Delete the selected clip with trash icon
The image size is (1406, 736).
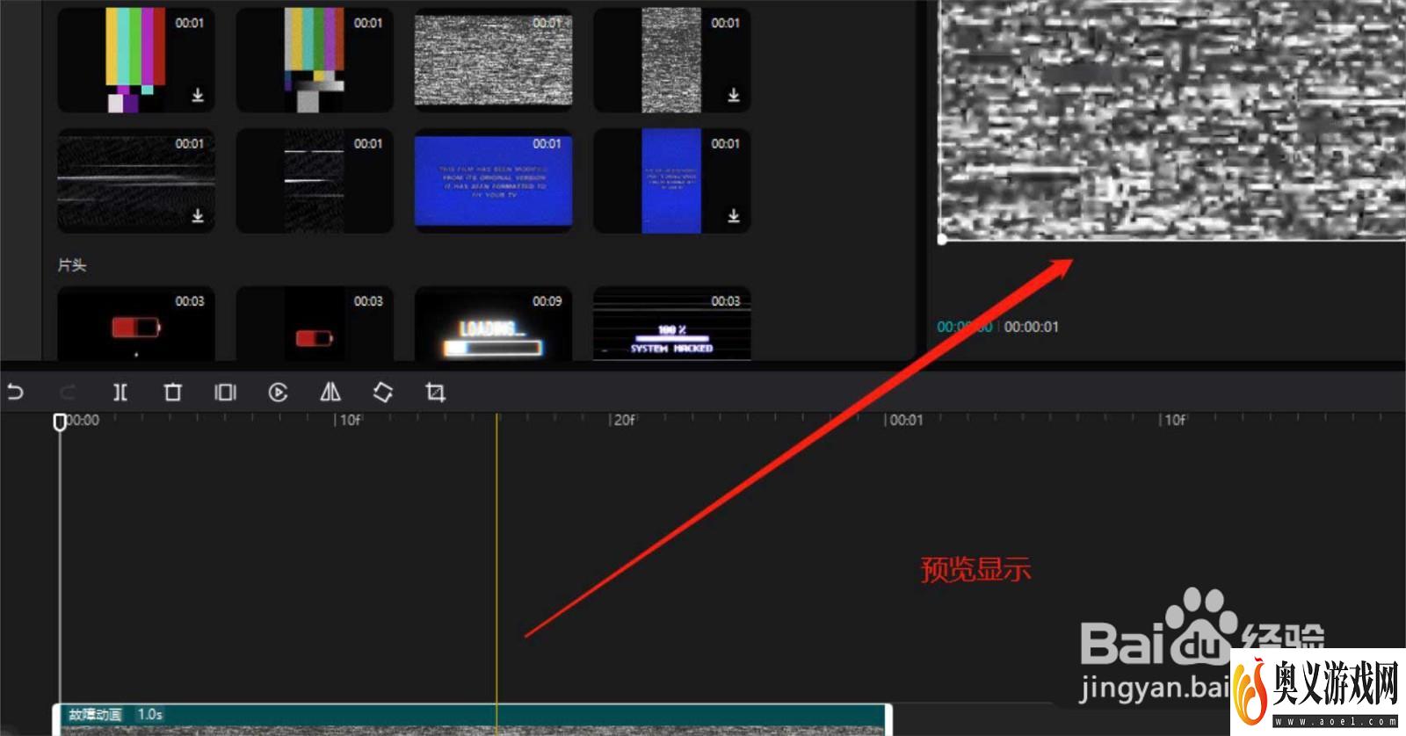point(173,392)
